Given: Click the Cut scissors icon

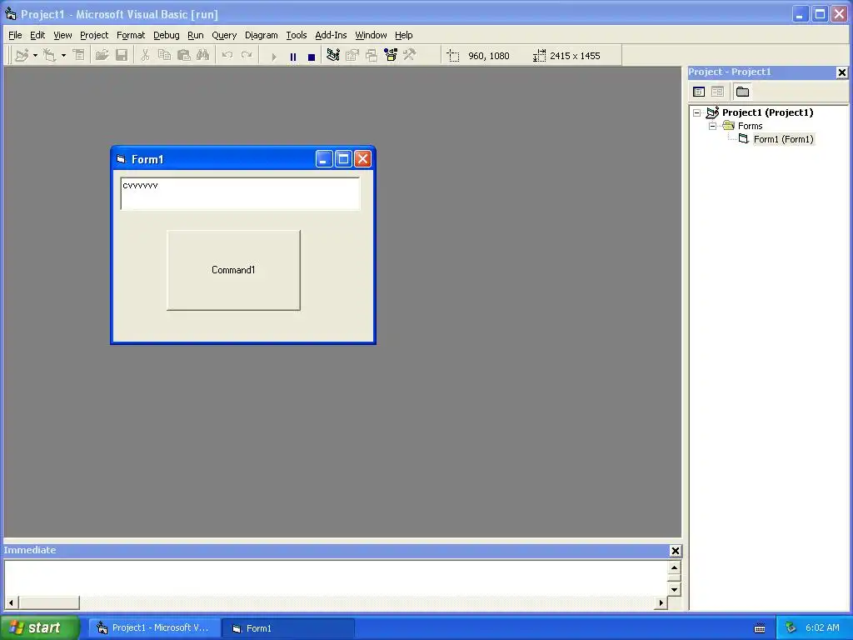Looking at the screenshot, I should tap(145, 56).
